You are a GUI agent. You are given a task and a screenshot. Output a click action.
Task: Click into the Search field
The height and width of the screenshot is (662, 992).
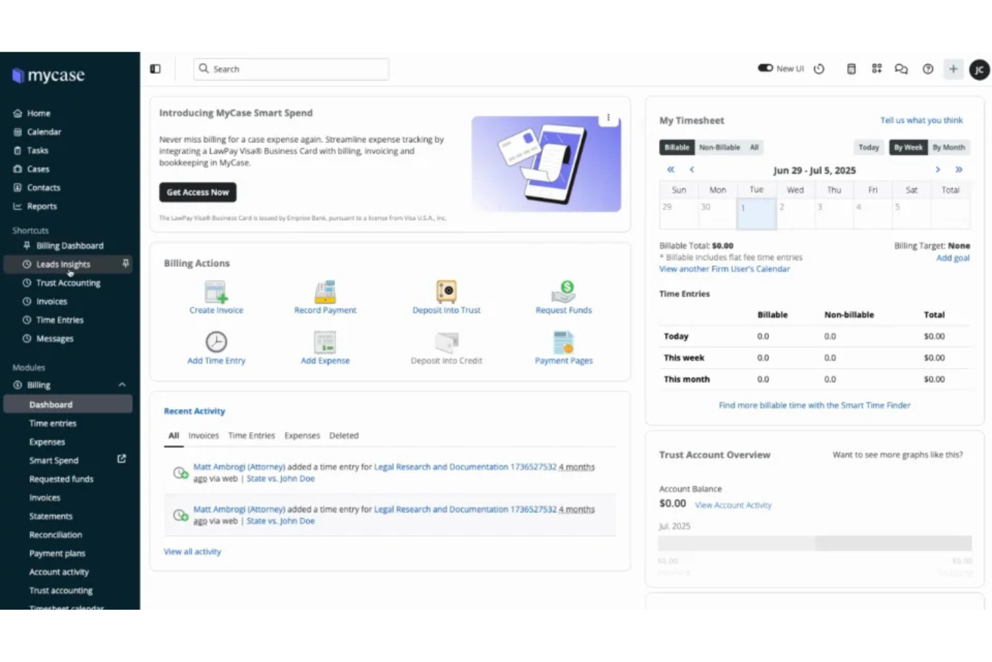292,69
